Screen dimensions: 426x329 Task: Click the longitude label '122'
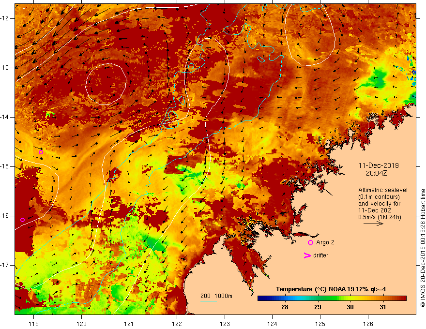[x=177, y=324]
